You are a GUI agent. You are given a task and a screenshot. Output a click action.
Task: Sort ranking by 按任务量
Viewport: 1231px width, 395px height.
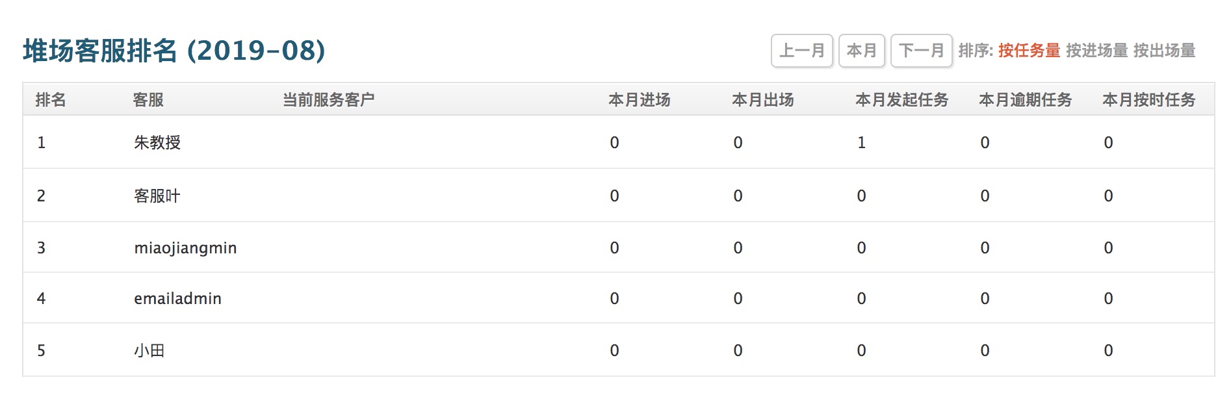click(1029, 51)
